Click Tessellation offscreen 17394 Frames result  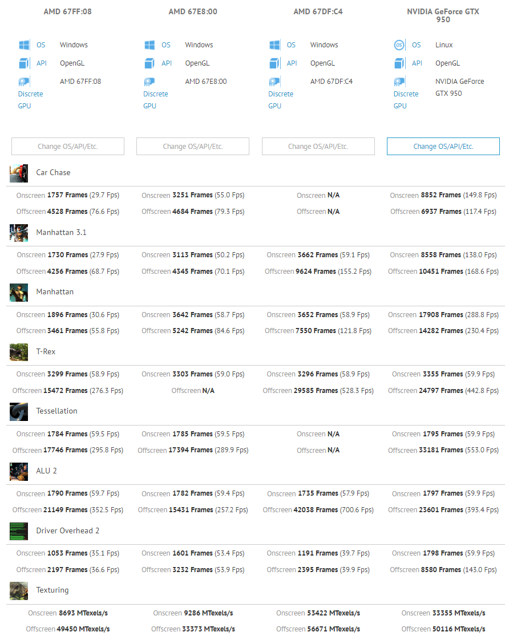tap(193, 450)
